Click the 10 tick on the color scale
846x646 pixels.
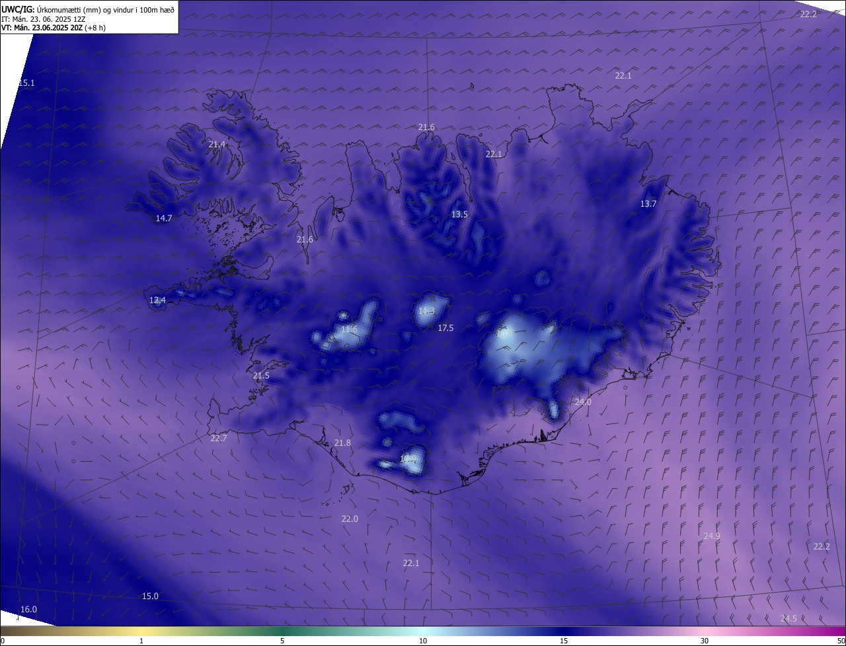pyautogui.click(x=423, y=641)
